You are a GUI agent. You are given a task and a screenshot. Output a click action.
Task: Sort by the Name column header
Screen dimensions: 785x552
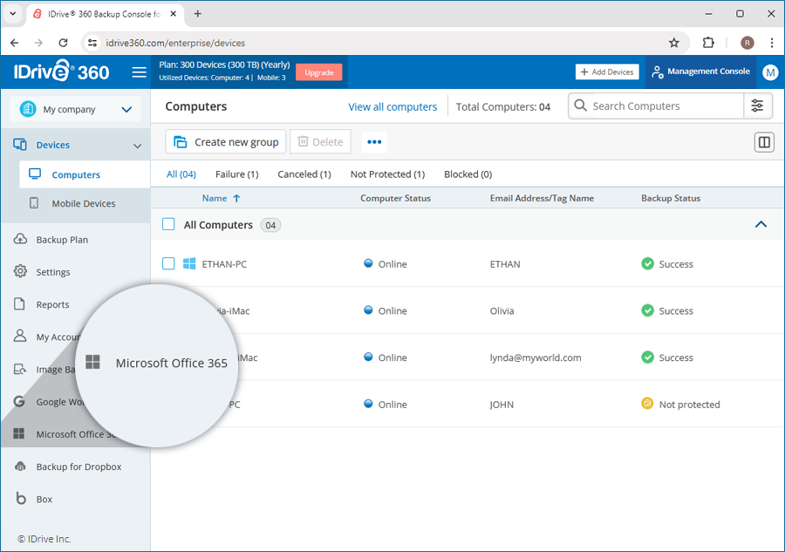(x=215, y=198)
